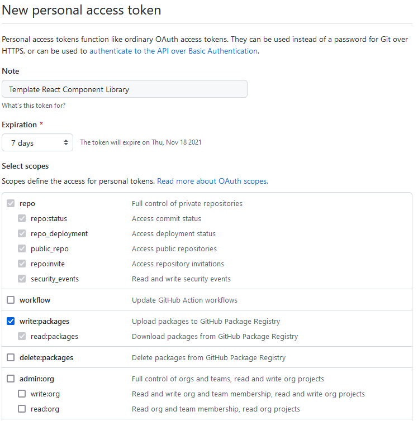Check the workflow scope checkbox

11,300
